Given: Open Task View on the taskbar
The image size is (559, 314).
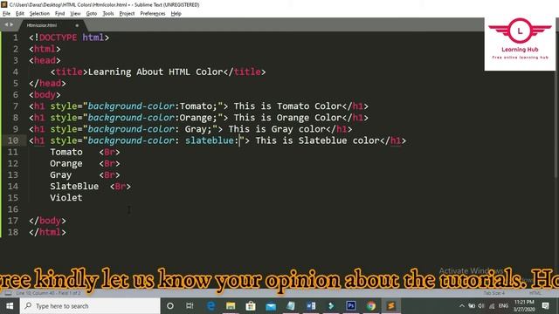Looking at the screenshot, I should (190, 306).
